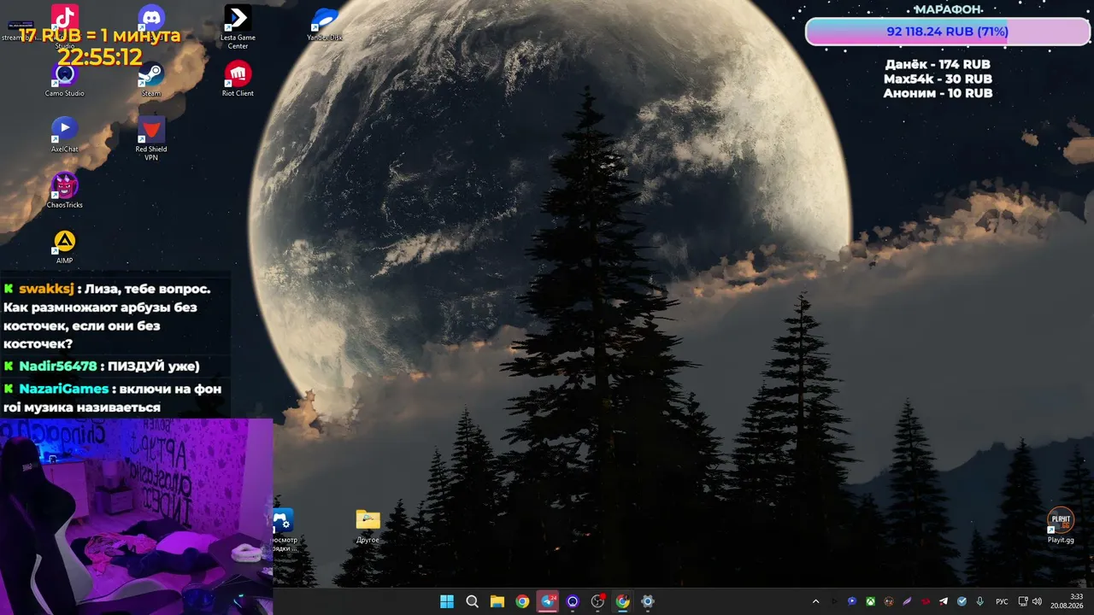Switch to the Chrome window beside Settings gear
The height and width of the screenshot is (615, 1094).
[x=622, y=601]
